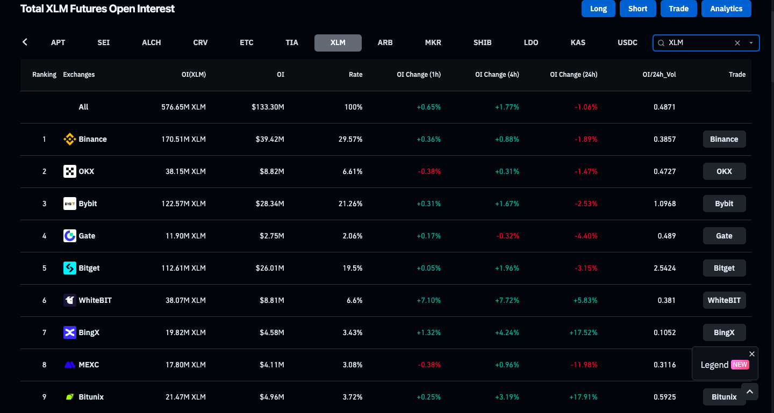
Task: Sort by OI/24h_Vol column header
Action: (660, 75)
